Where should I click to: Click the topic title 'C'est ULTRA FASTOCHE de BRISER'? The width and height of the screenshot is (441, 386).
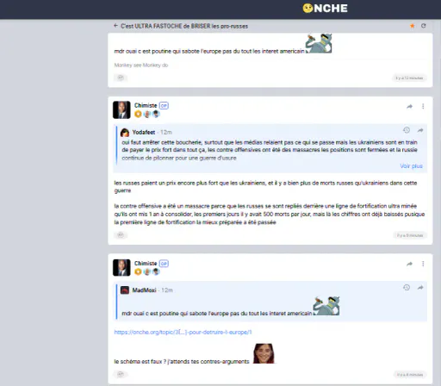point(184,26)
